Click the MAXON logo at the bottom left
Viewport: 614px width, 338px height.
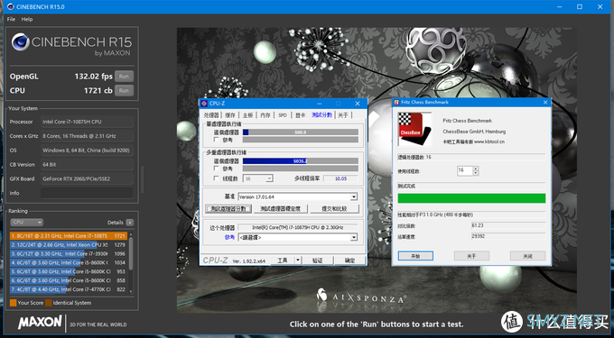pyautogui.click(x=40, y=323)
